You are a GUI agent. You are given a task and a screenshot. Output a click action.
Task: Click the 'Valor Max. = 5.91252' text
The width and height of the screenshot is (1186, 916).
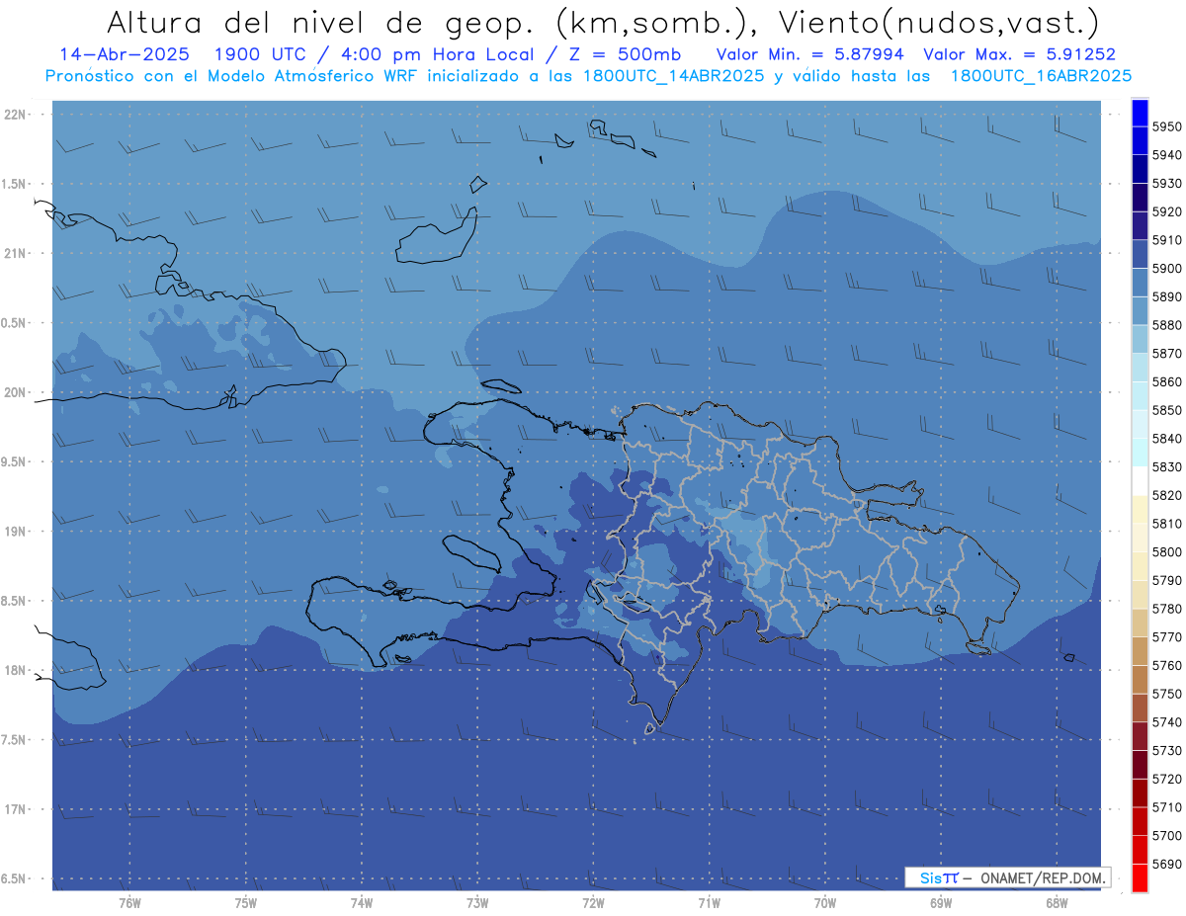pyautogui.click(x=1019, y=54)
